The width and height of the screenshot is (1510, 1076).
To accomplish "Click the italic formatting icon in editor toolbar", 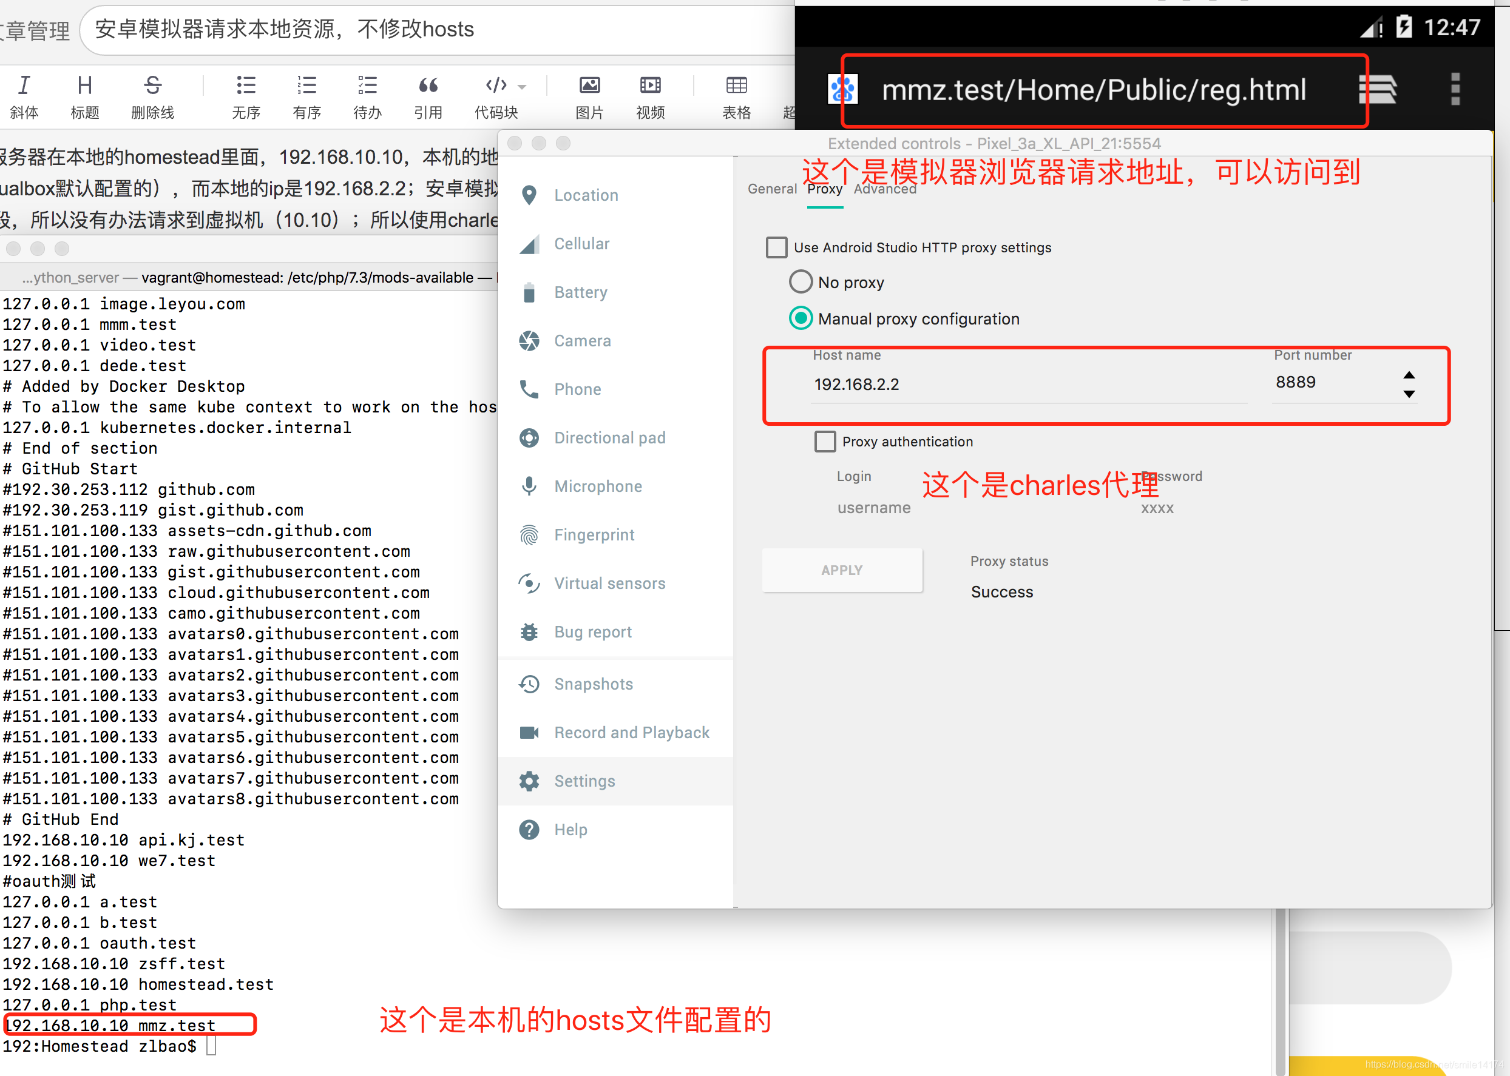I will (x=24, y=86).
